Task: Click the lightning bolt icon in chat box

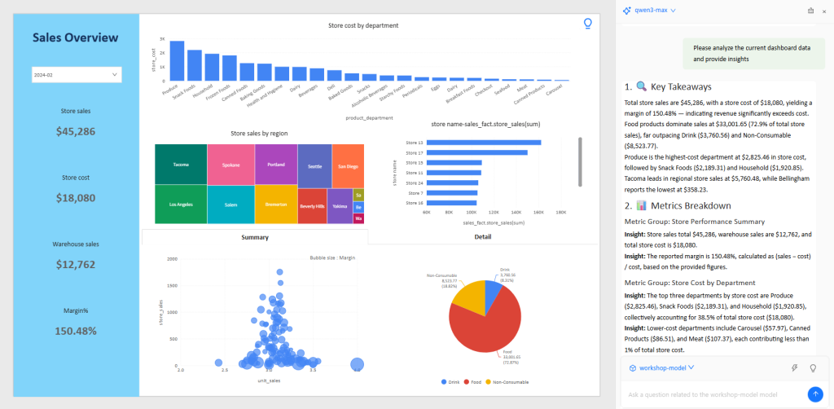Action: click(x=794, y=367)
